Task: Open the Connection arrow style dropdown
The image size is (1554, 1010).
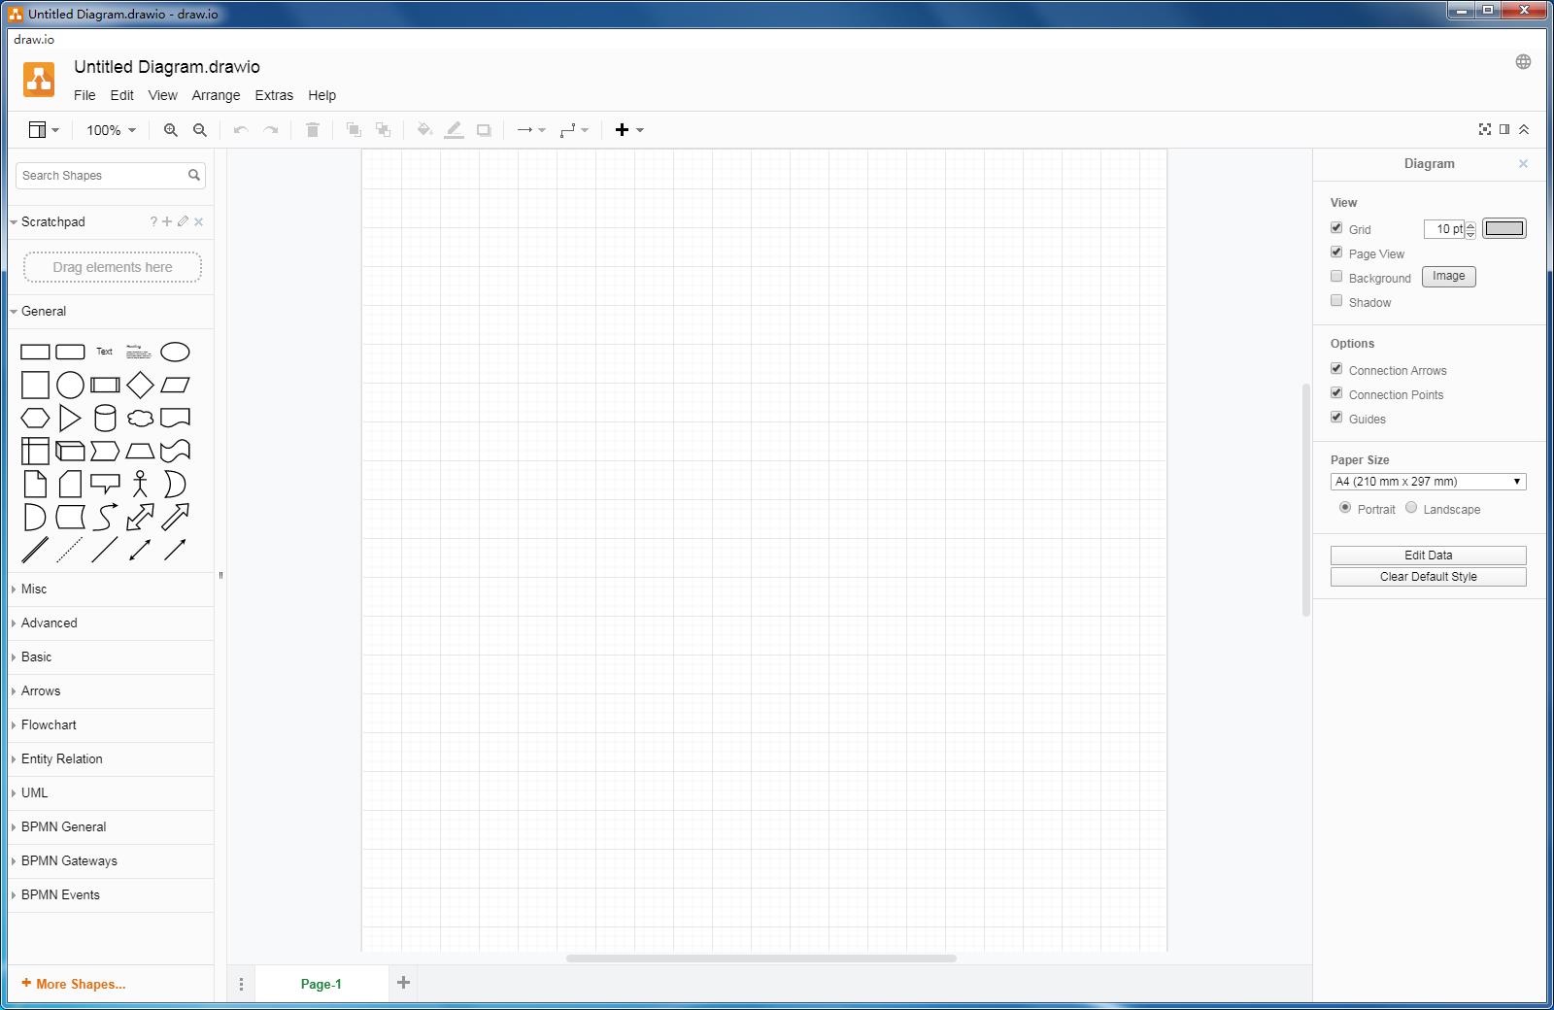Action: click(x=531, y=130)
